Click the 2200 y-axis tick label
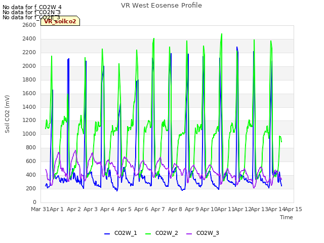Viewport: 324px width, 243px height. [x=29, y=52]
